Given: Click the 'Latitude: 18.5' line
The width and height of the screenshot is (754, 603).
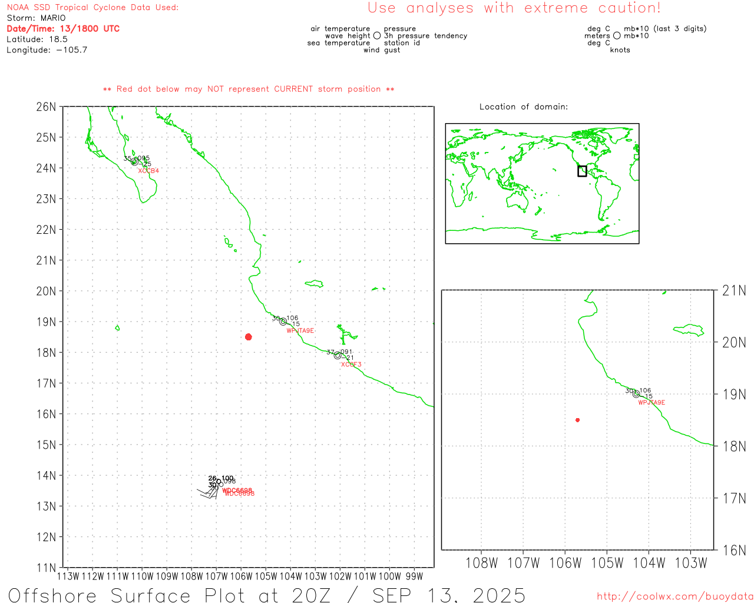Looking at the screenshot, I should tap(37, 39).
